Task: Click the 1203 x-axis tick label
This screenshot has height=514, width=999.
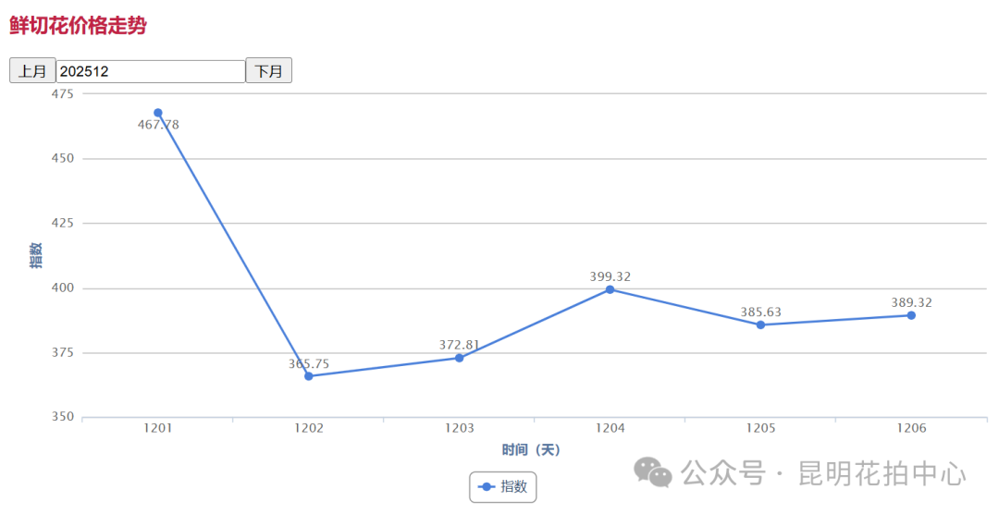Action: [460, 429]
